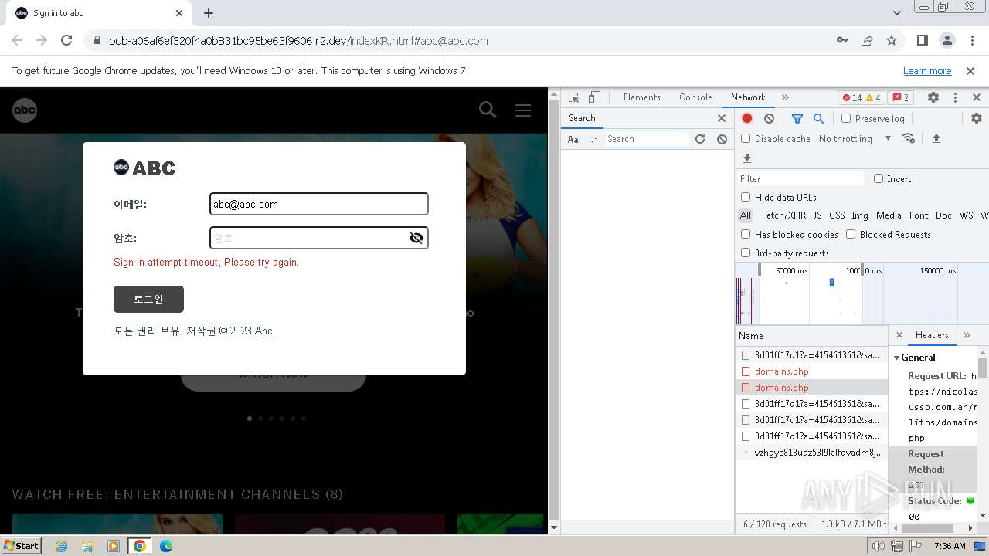The height and width of the screenshot is (556, 989).
Task: Clear the DevTools search panel results
Action: point(722,139)
